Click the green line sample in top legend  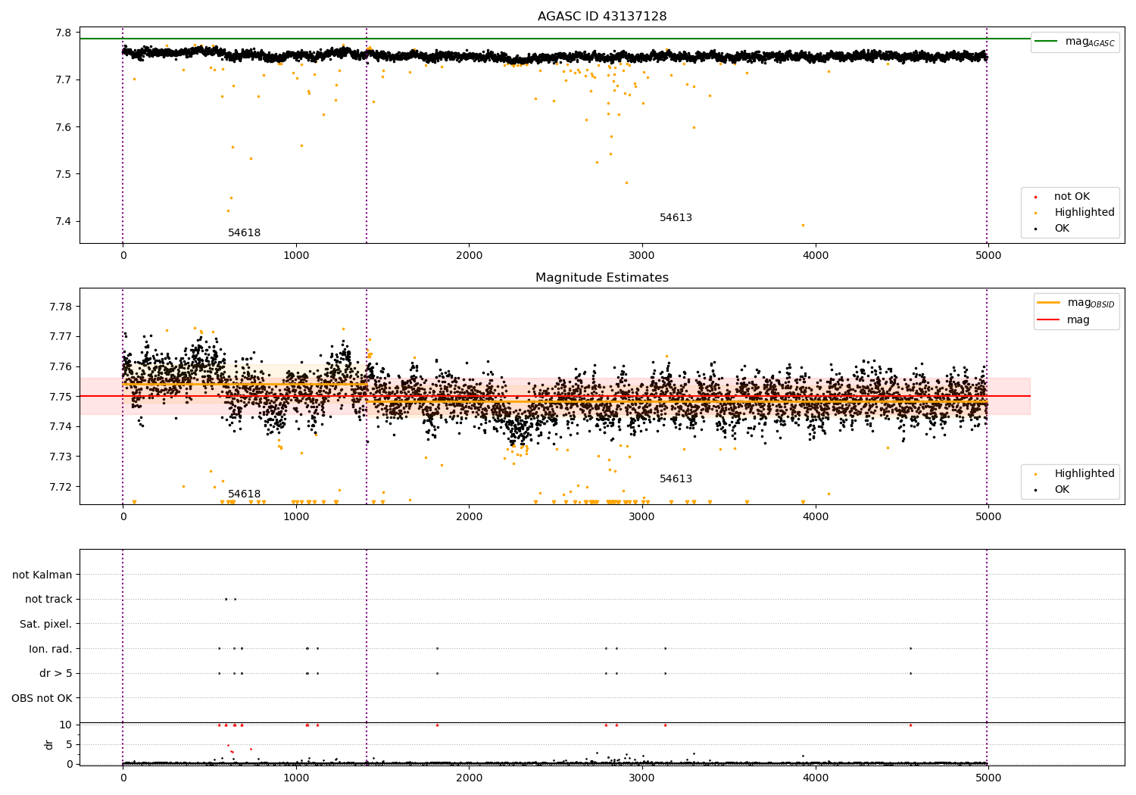[x=1046, y=42]
